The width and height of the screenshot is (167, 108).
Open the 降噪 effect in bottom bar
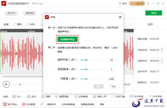point(46,96)
